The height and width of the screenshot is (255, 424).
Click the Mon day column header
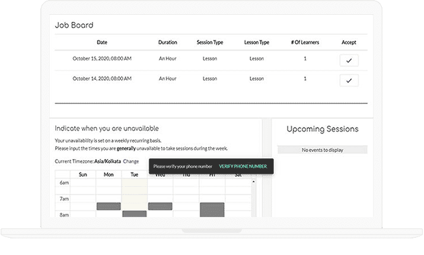point(109,174)
